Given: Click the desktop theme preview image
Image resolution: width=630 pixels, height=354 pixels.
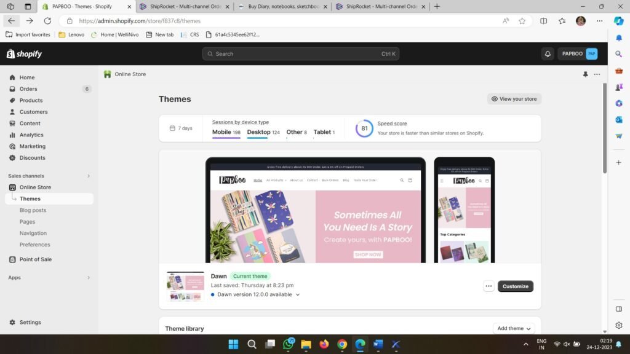Looking at the screenshot, I should pos(316,210).
